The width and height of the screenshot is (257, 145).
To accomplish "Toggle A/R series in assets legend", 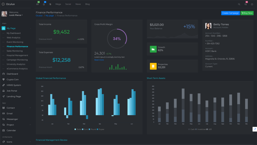I will [x=209, y=129].
